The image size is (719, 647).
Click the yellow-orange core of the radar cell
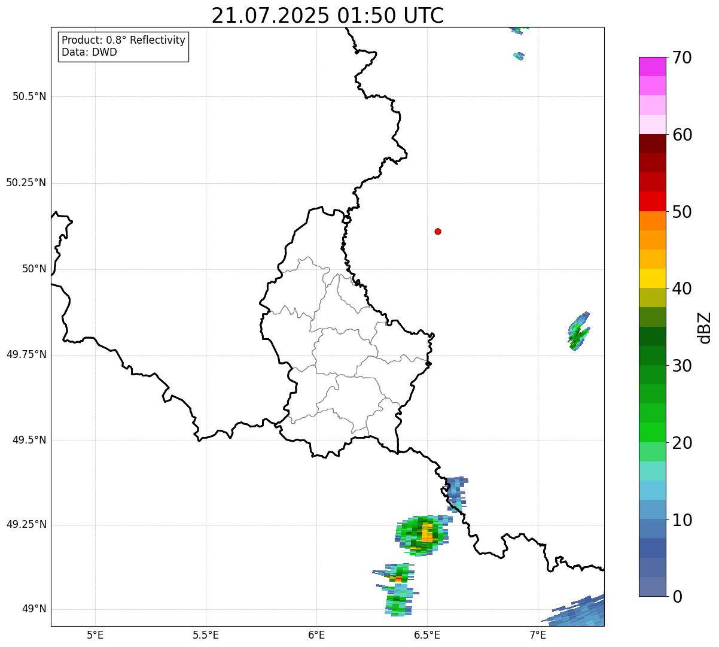click(x=426, y=532)
